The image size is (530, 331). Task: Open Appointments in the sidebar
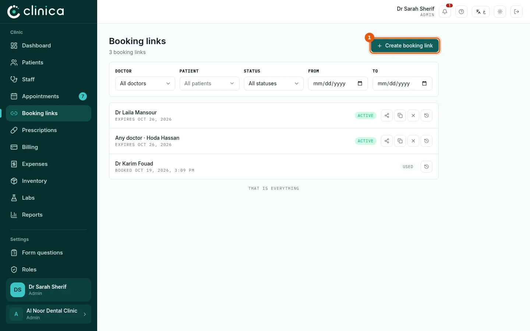coord(49,96)
